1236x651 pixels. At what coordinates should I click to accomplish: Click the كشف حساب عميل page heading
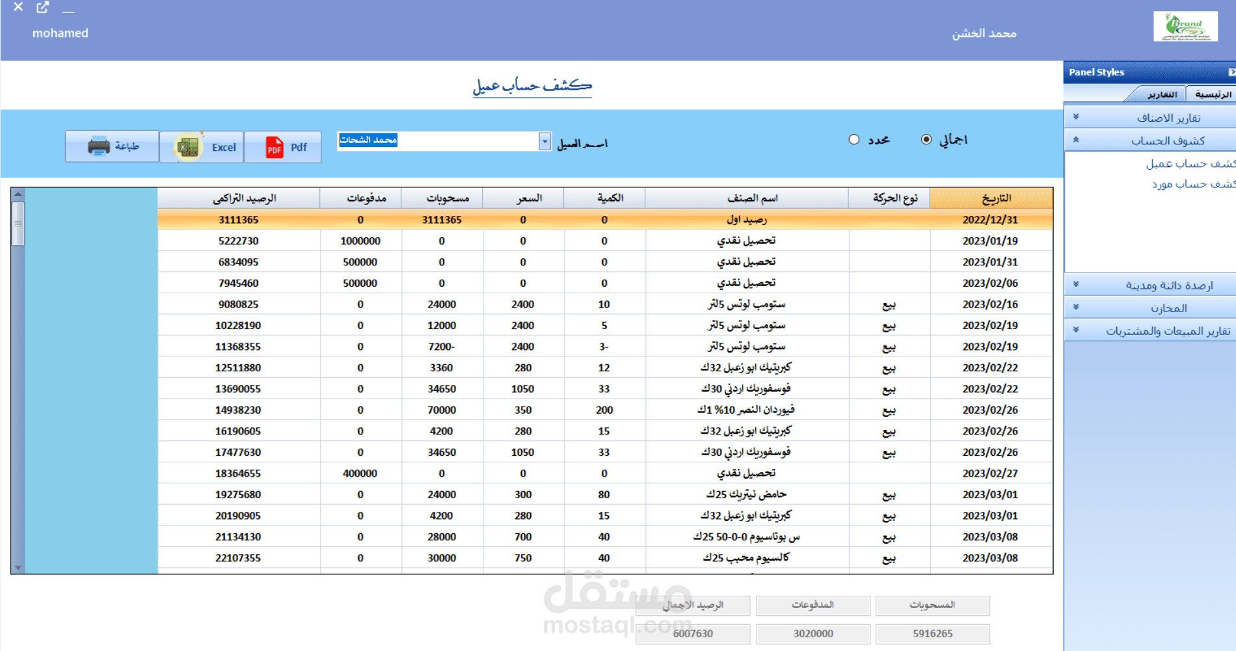coord(532,86)
